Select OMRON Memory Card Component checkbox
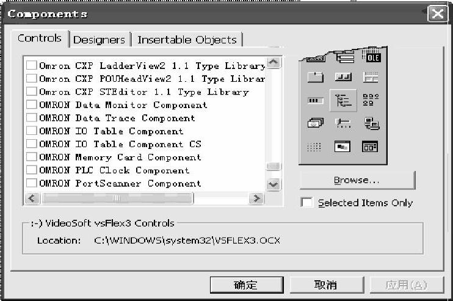 (x=32, y=157)
